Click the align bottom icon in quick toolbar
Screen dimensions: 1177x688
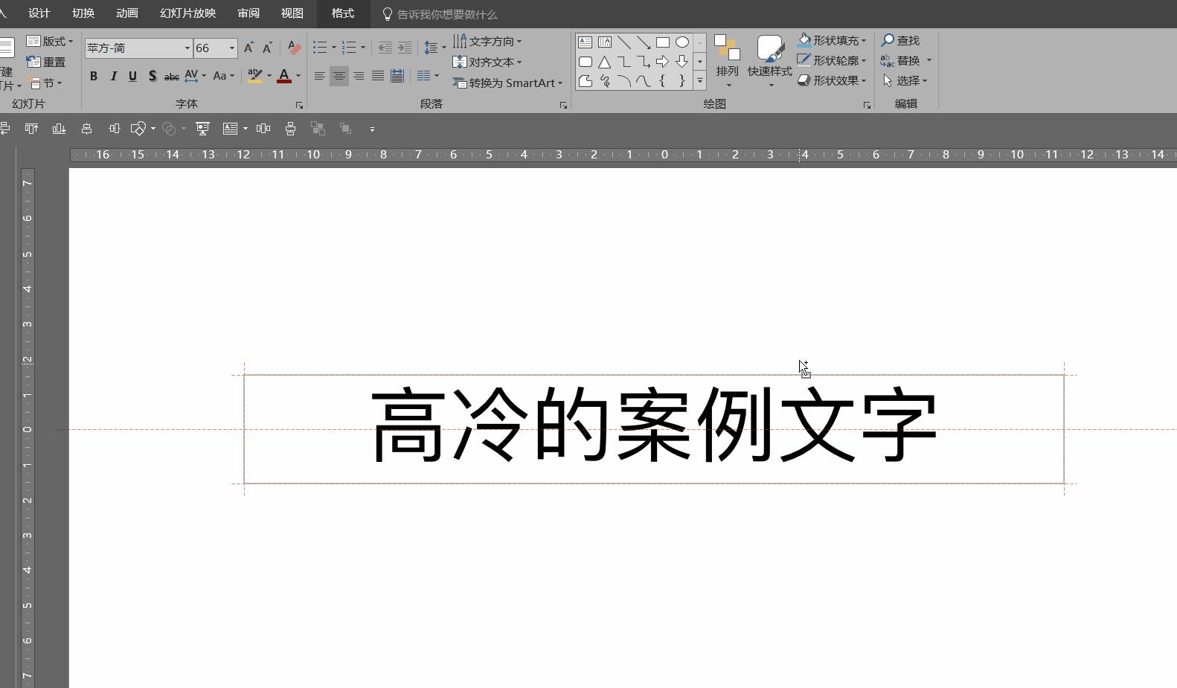59,129
